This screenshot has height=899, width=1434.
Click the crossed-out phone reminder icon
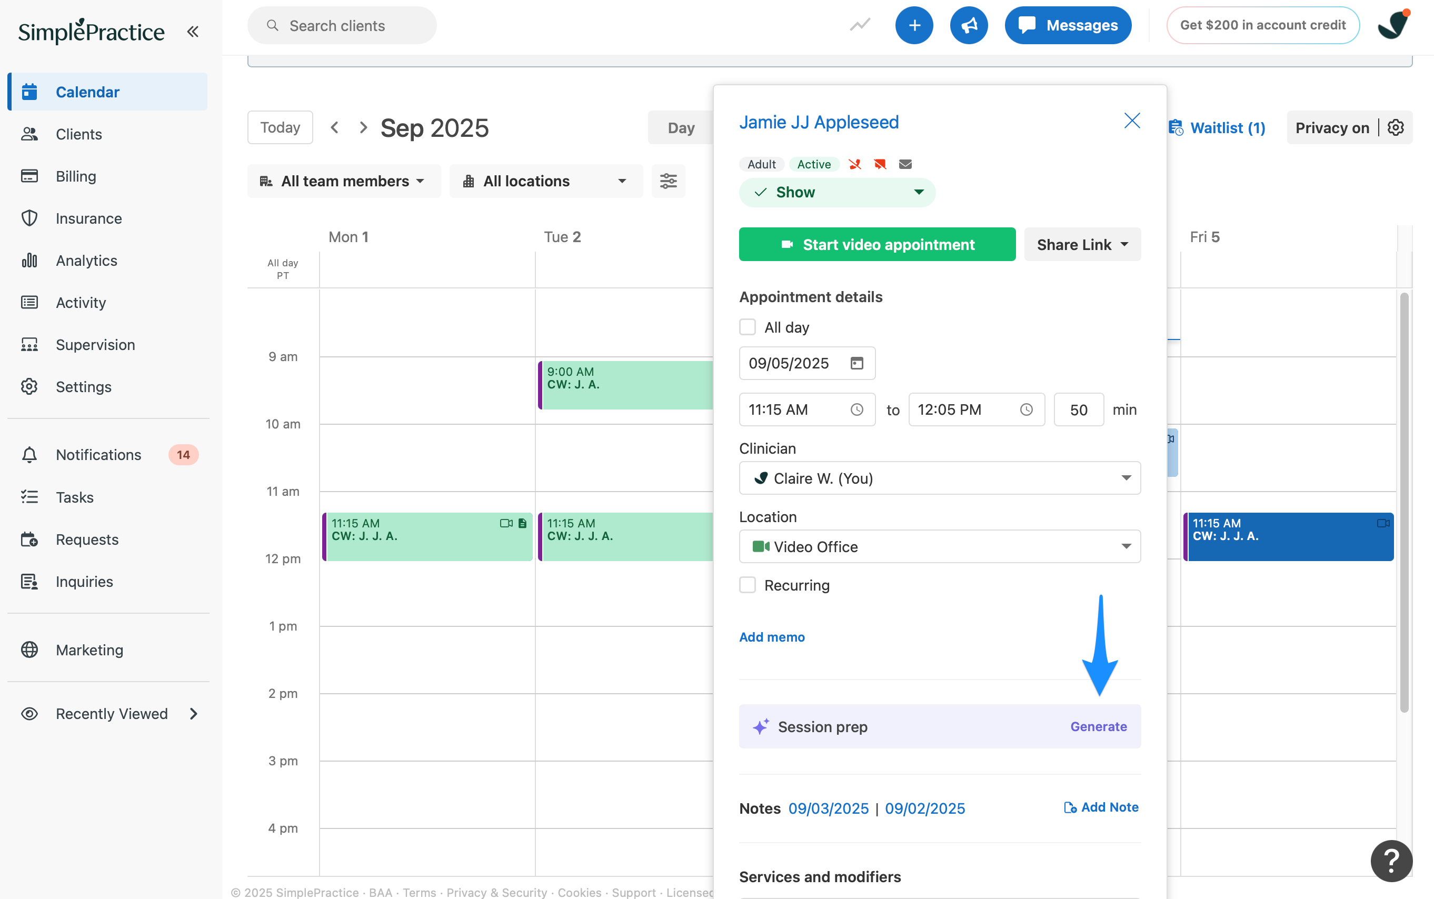click(855, 164)
